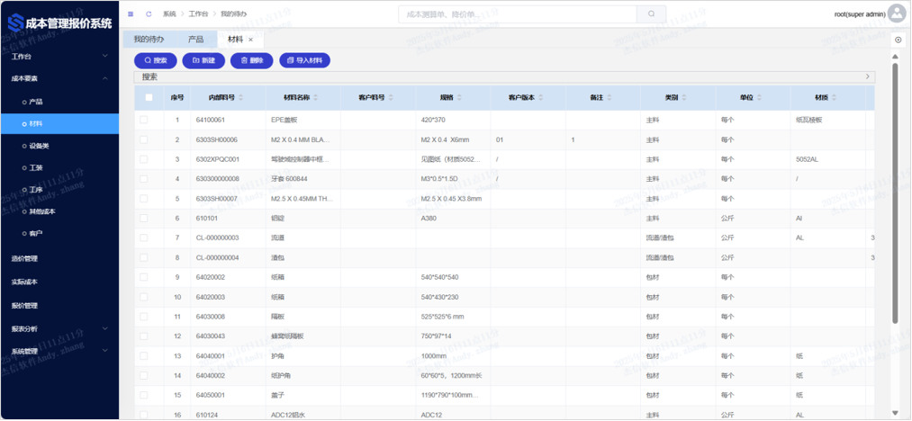
Task: Click the company logo icon
Action: coord(15,22)
